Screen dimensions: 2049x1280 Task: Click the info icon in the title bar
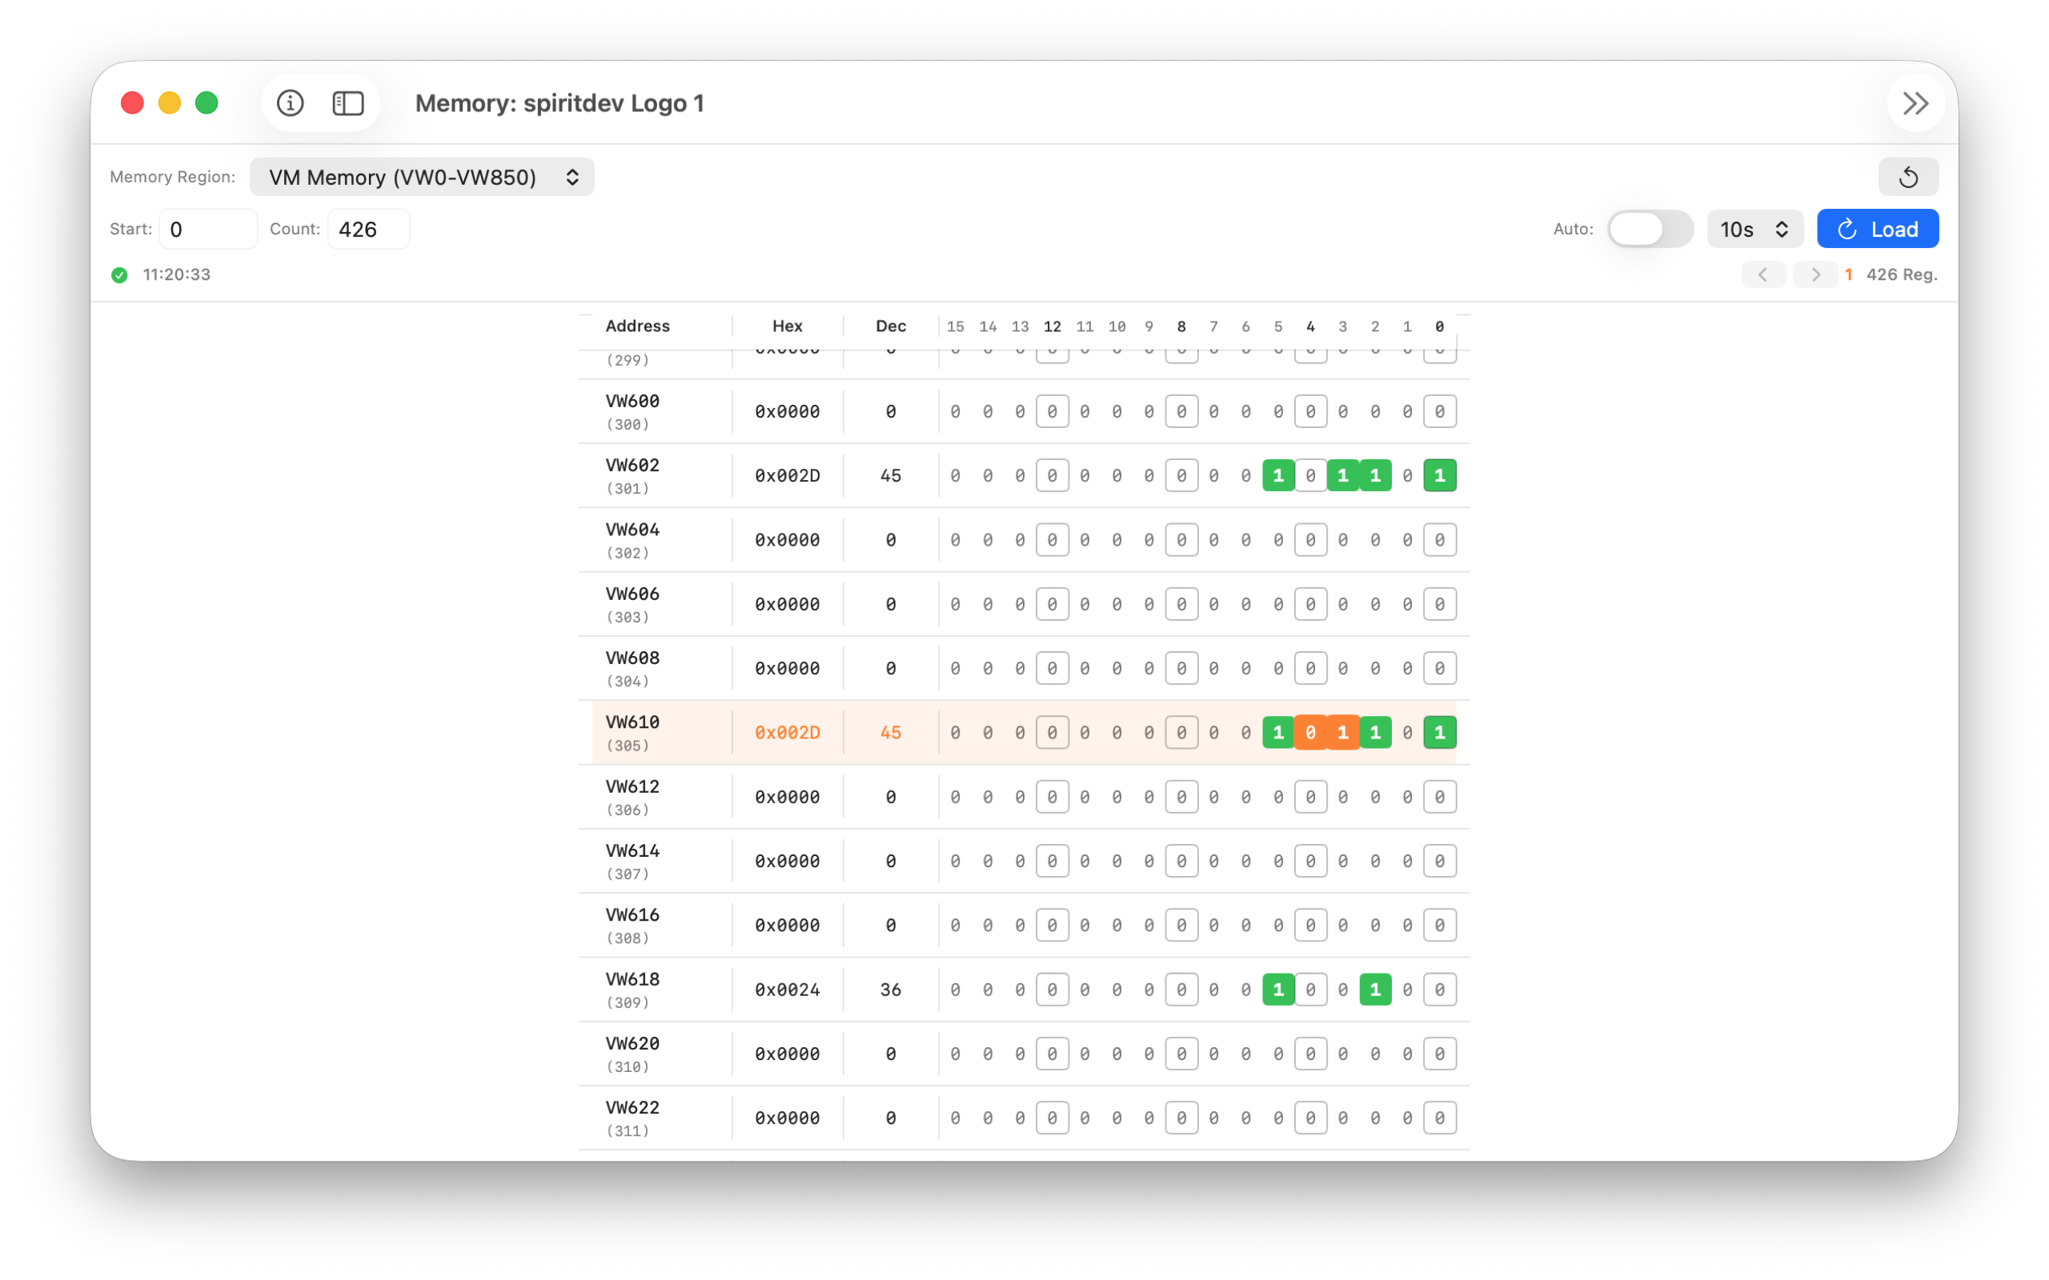pyautogui.click(x=291, y=102)
